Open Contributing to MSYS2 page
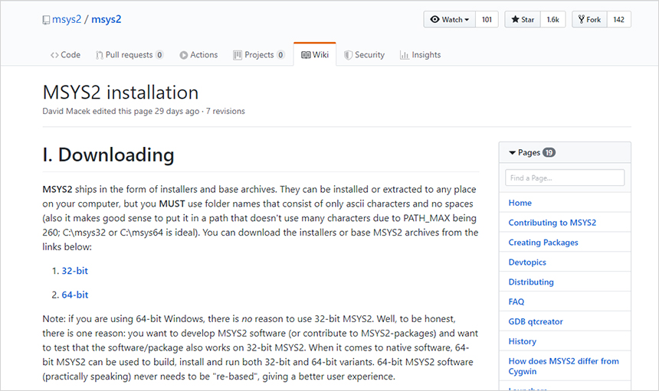 [552, 223]
